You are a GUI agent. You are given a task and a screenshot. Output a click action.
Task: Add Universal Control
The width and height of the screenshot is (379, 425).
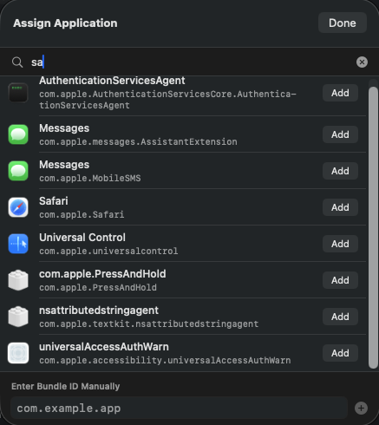pyautogui.click(x=340, y=244)
